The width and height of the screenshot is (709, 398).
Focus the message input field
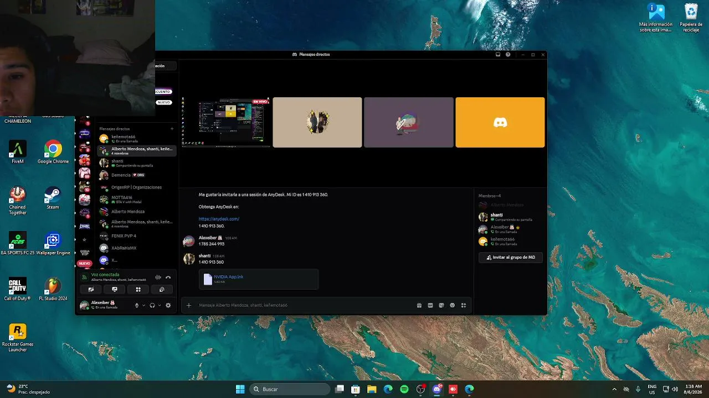pyautogui.click(x=305, y=305)
